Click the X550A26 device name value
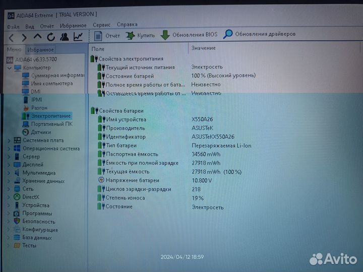The height and width of the screenshot is (272, 363). click(x=202, y=119)
